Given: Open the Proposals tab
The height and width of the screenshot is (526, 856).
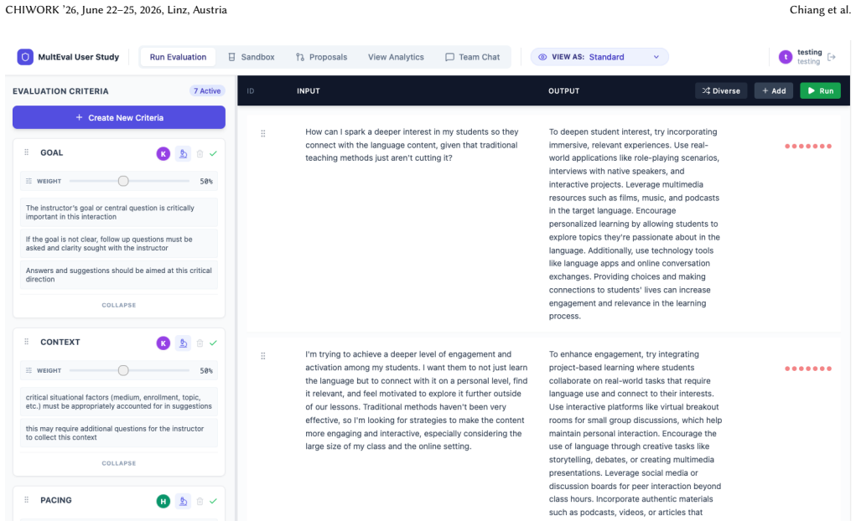Looking at the screenshot, I should pos(321,57).
